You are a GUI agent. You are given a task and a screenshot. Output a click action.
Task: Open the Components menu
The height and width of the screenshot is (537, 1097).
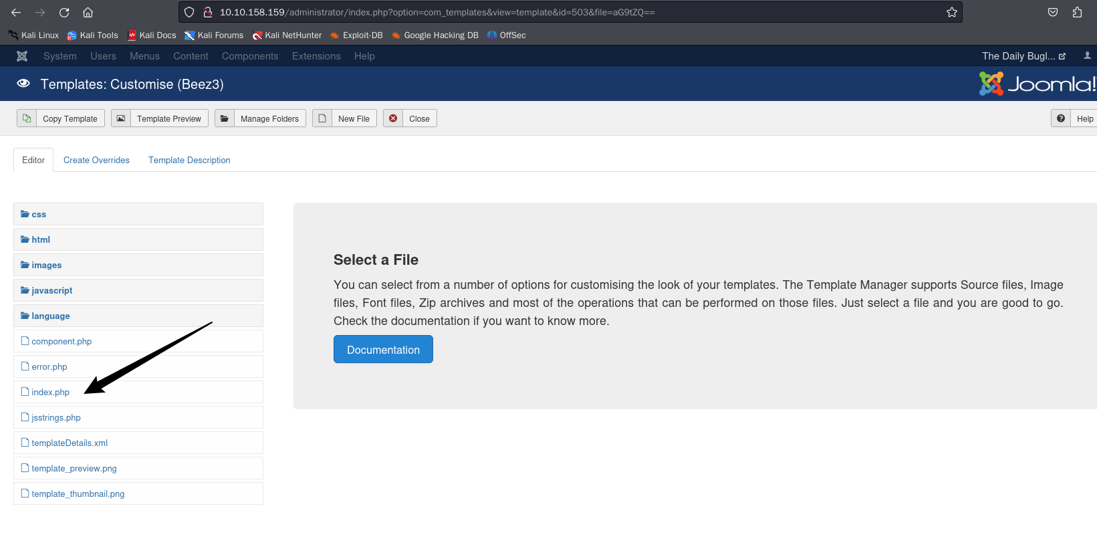250,56
